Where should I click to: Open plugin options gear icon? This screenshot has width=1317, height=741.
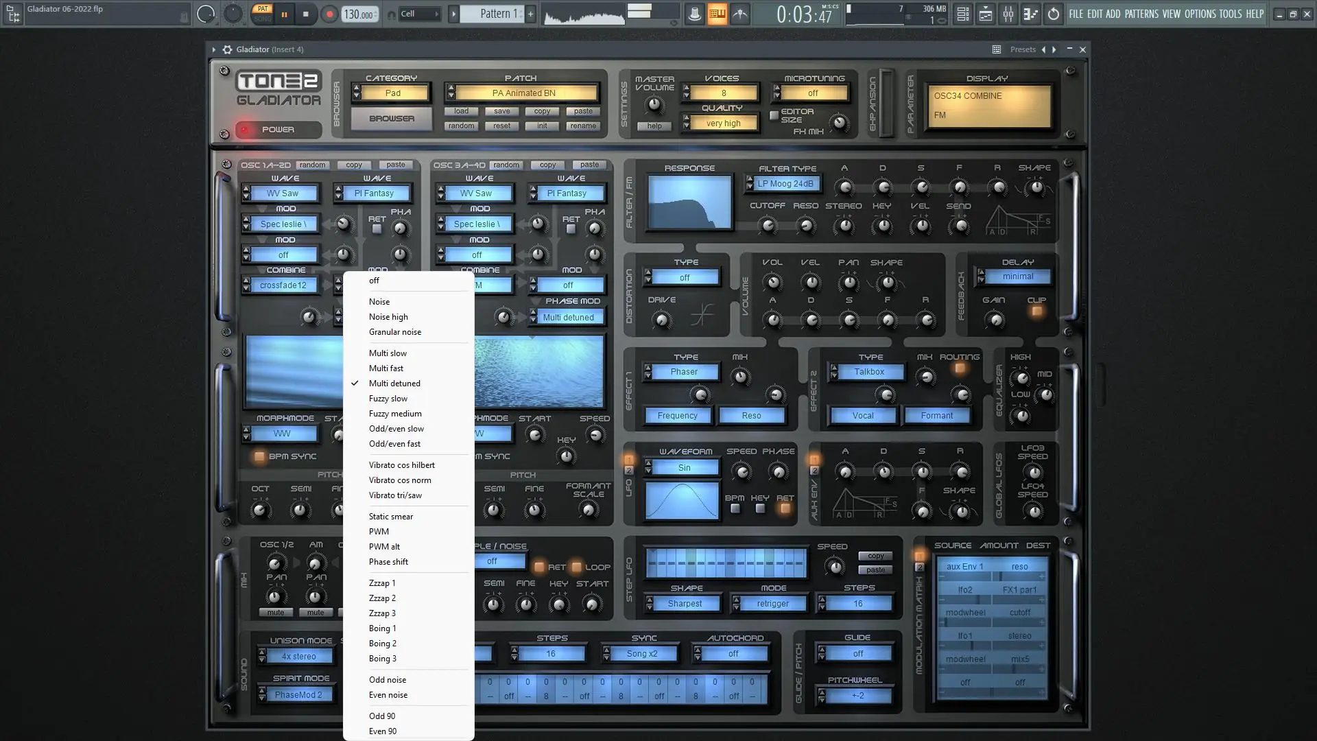[227, 49]
